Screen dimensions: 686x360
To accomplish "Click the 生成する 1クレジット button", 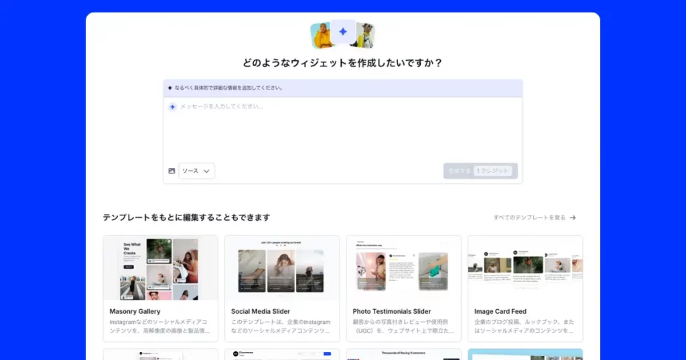I will click(x=480, y=171).
